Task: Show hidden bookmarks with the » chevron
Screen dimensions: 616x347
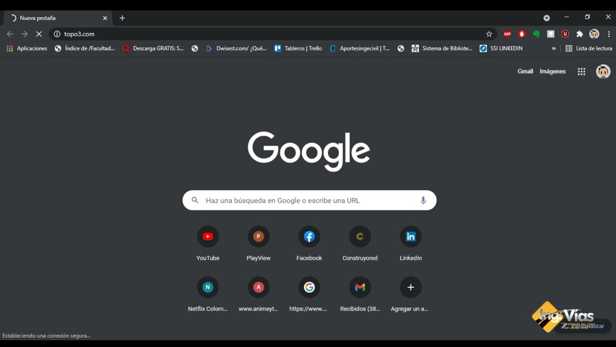Action: tap(553, 48)
